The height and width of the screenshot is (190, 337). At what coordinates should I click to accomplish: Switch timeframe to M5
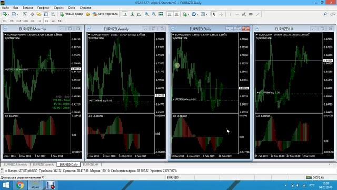[x=12, y=21]
